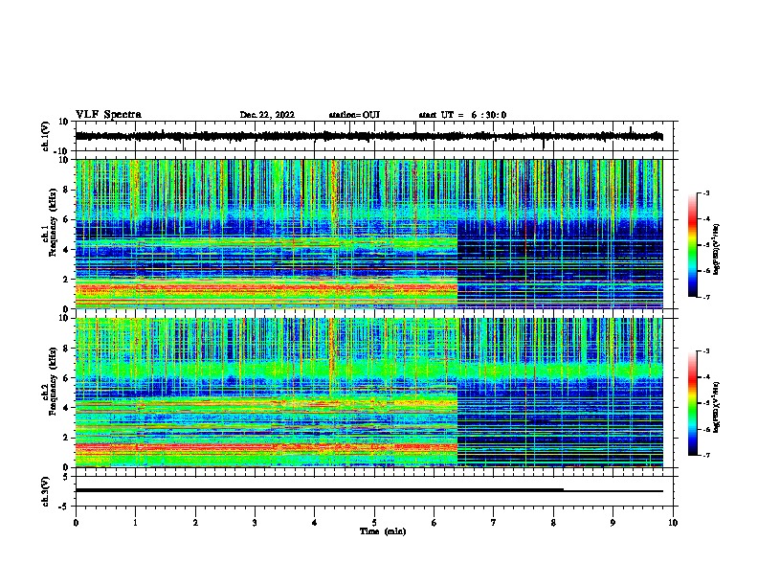Click the '10' tick on the time axis
Screen dimensions: 758x586
[x=673, y=523]
